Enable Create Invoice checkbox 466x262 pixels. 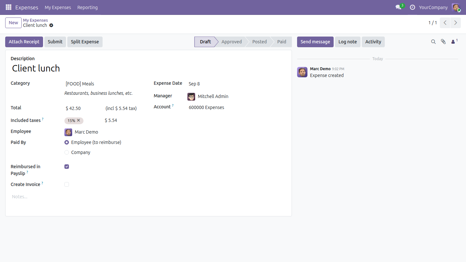tap(67, 184)
